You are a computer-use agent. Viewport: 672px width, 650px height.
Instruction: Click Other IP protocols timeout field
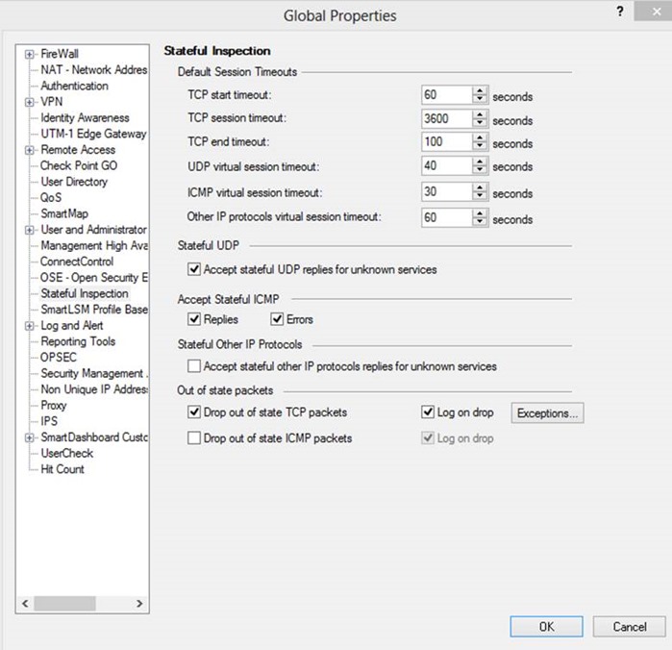(x=447, y=218)
